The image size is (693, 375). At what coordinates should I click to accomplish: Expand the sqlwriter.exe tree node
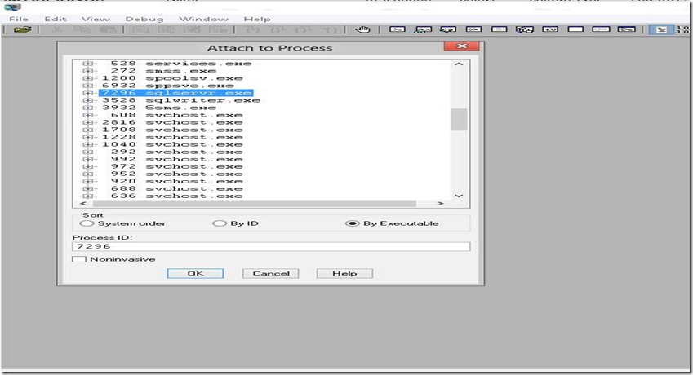tap(88, 100)
